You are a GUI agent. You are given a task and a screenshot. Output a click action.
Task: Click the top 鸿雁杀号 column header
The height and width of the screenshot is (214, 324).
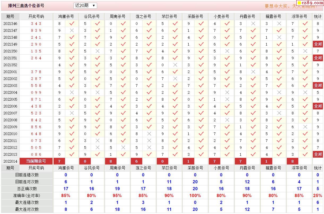pos(66,16)
